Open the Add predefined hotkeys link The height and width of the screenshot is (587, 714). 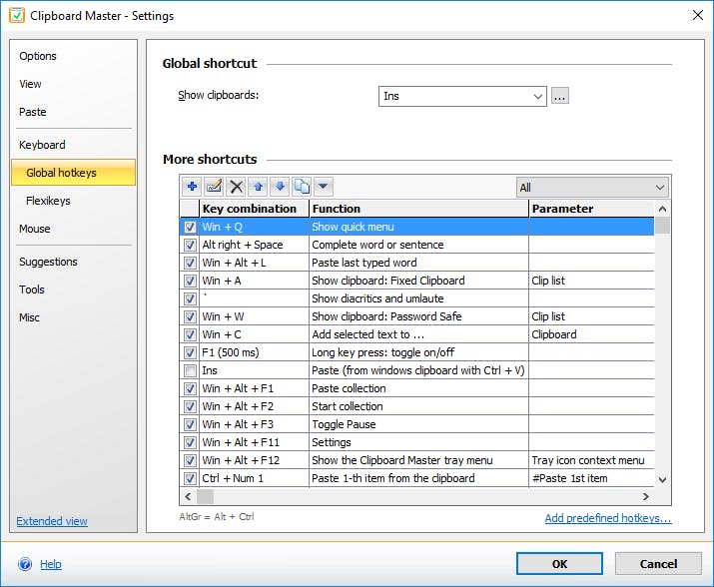click(607, 519)
